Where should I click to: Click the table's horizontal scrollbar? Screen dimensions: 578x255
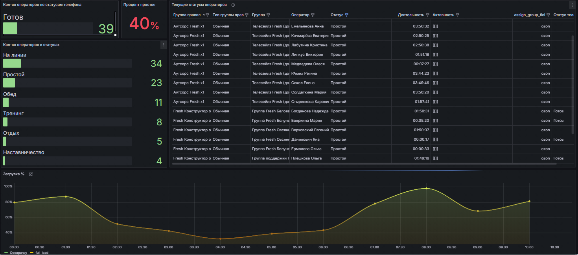364,163
